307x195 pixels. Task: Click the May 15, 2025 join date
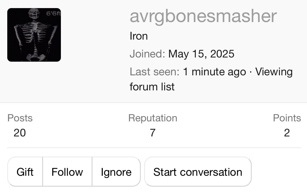(201, 54)
